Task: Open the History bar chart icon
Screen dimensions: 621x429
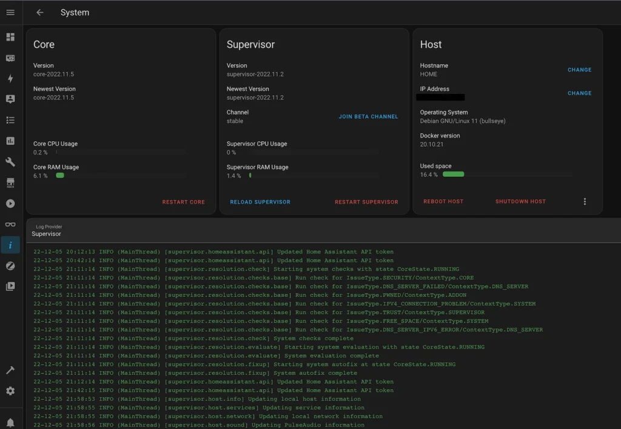Action: (x=10, y=141)
